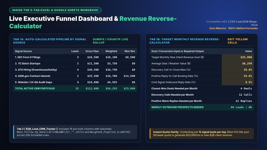
Task: Click the $30,500 gross pipe value
Action: click(93, 70)
